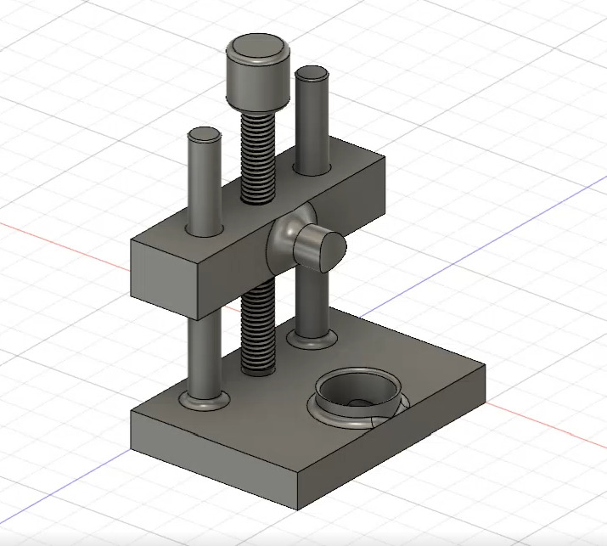607x546 pixels.
Task: Select the top of the right guide rod
Action: tap(312, 74)
